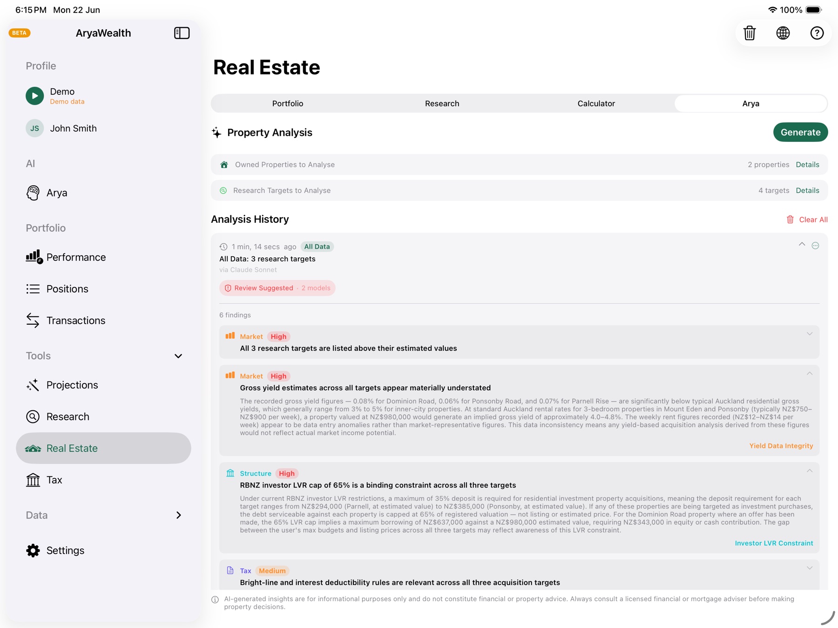Click the Analysis History heading

[x=250, y=219]
